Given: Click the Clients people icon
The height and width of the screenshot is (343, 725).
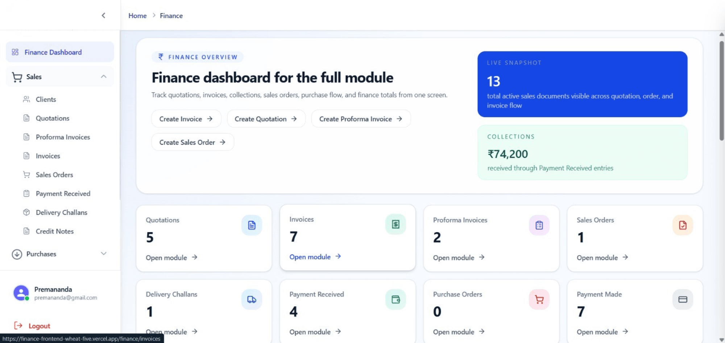Looking at the screenshot, I should click(x=27, y=99).
